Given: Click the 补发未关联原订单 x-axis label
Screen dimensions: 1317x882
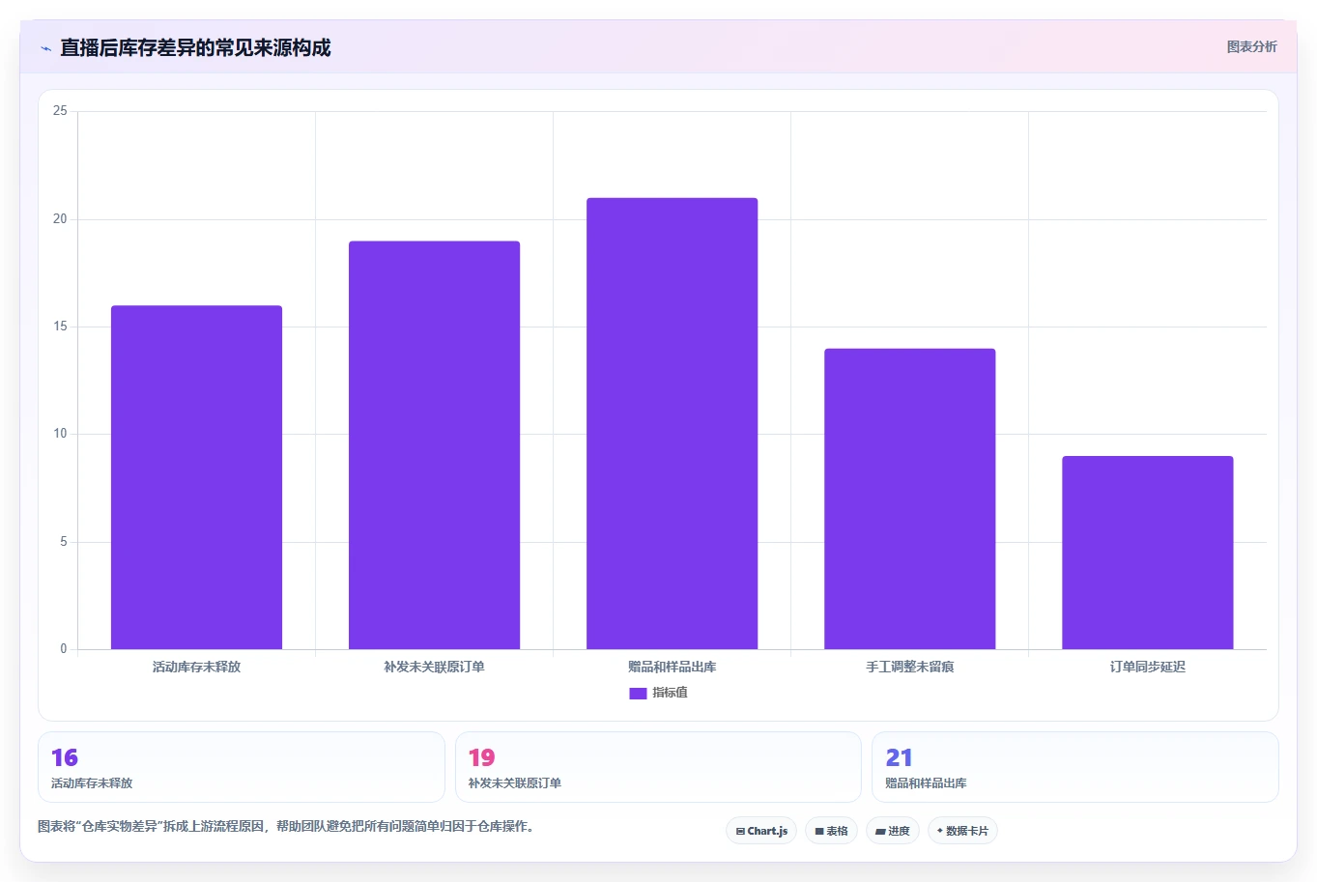Looking at the screenshot, I should pos(434,667).
